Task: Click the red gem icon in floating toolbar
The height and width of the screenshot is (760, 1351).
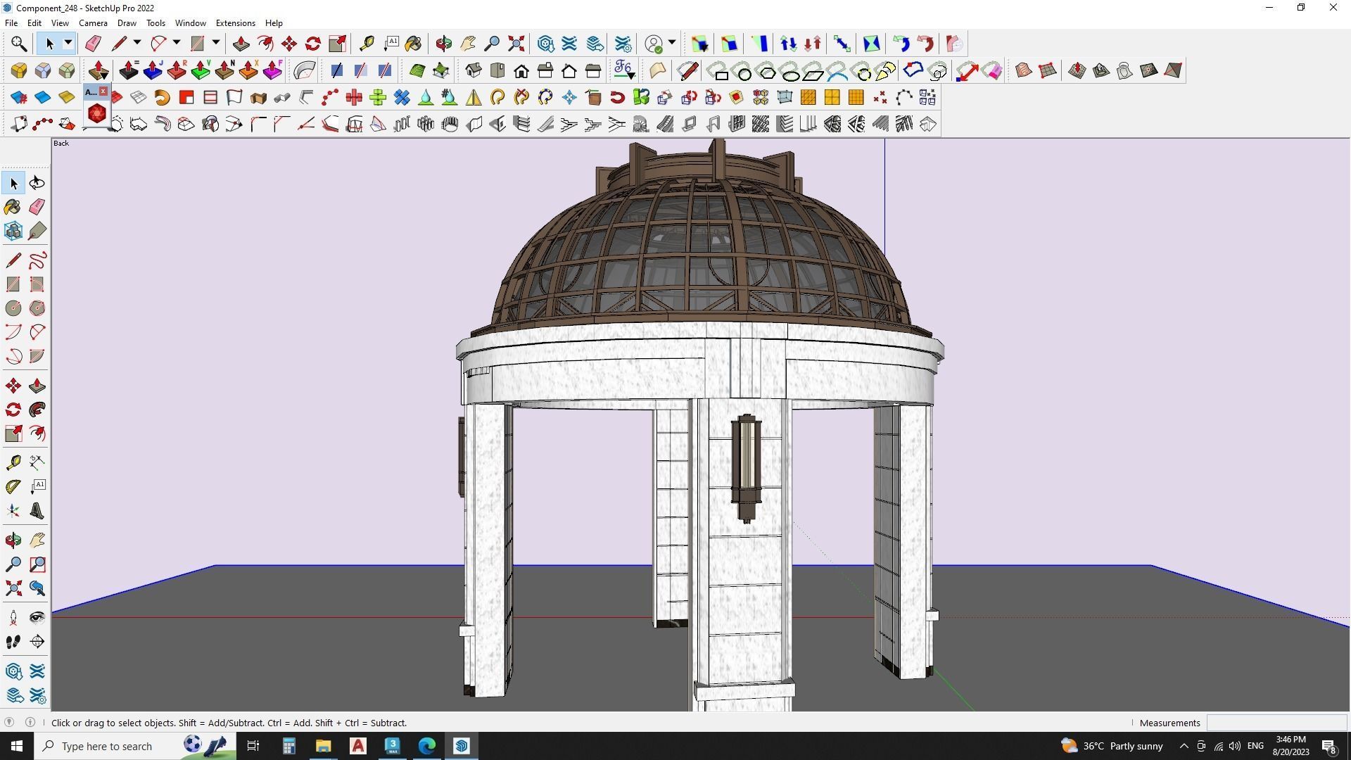Action: 97,113
